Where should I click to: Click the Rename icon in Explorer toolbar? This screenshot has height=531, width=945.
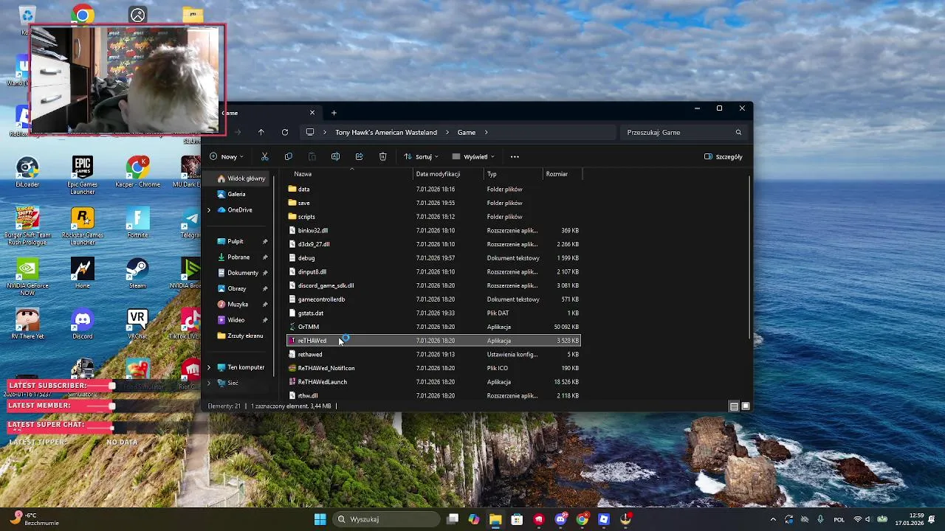(335, 156)
